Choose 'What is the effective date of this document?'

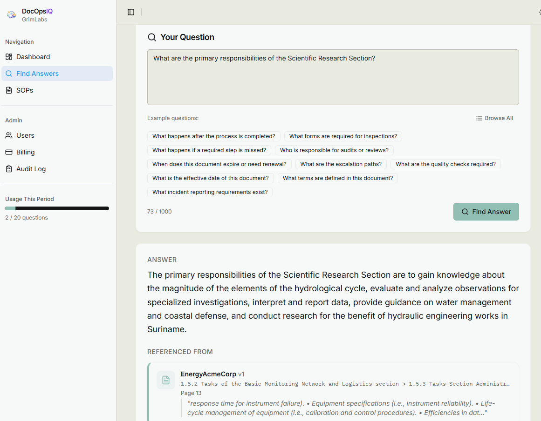coord(211,178)
